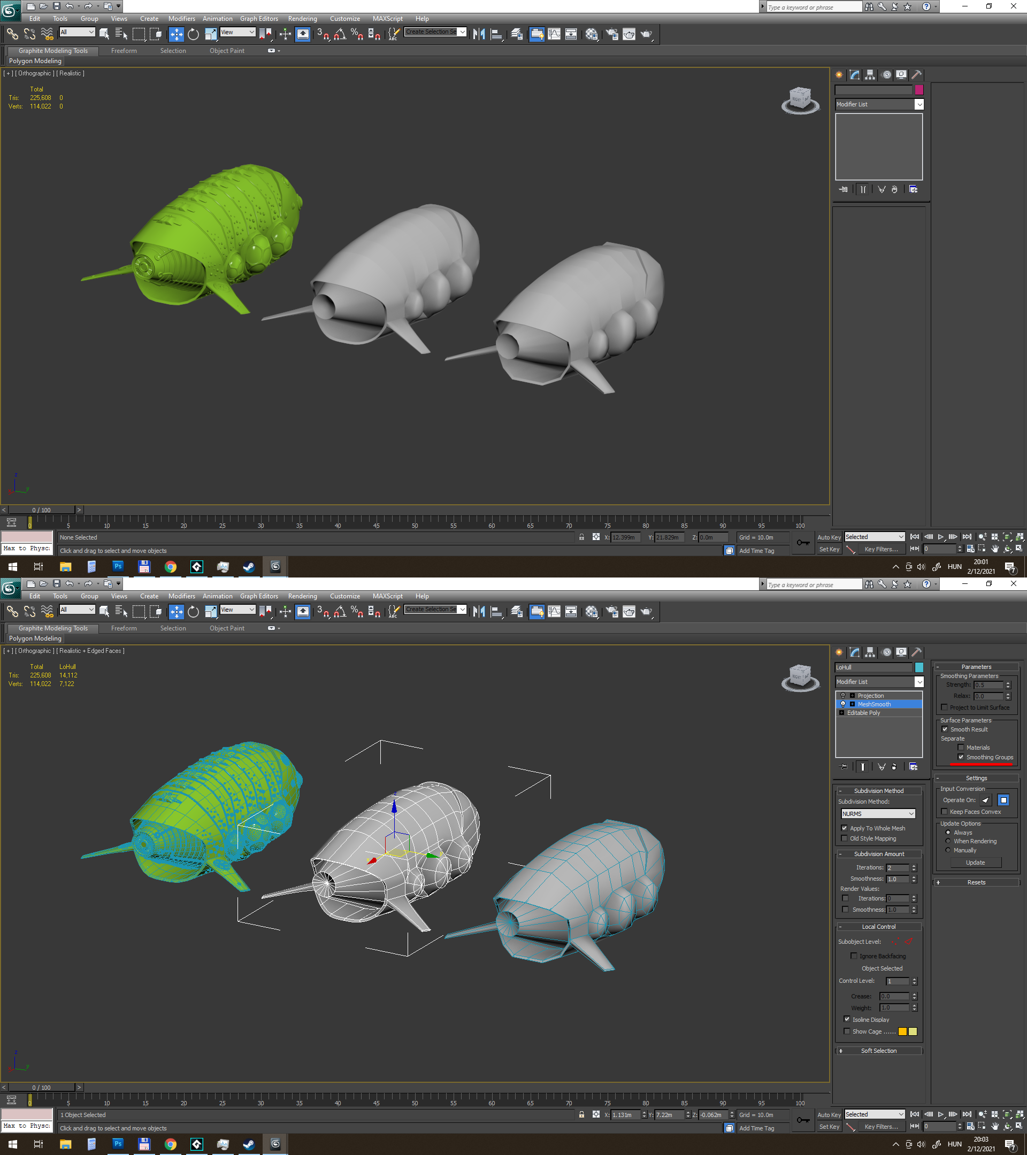This screenshot has height=1155, width=1027.
Task: Click the pin stack icon under the LoHull stack
Action: (844, 767)
